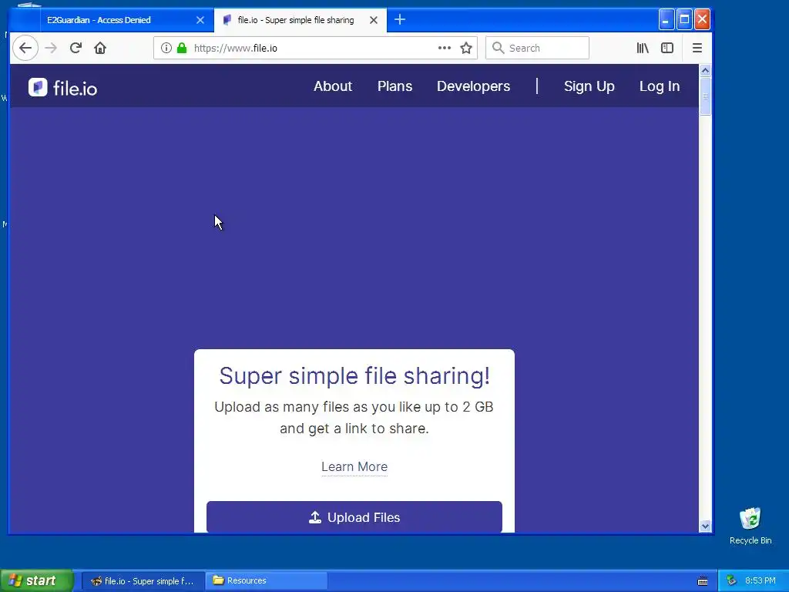Open the Developers page
This screenshot has width=789, height=592.
point(473,86)
